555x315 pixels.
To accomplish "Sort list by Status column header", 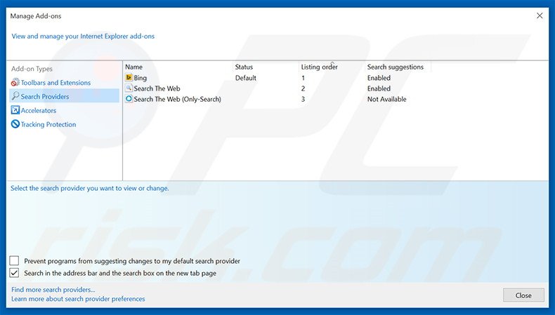I will (244, 67).
